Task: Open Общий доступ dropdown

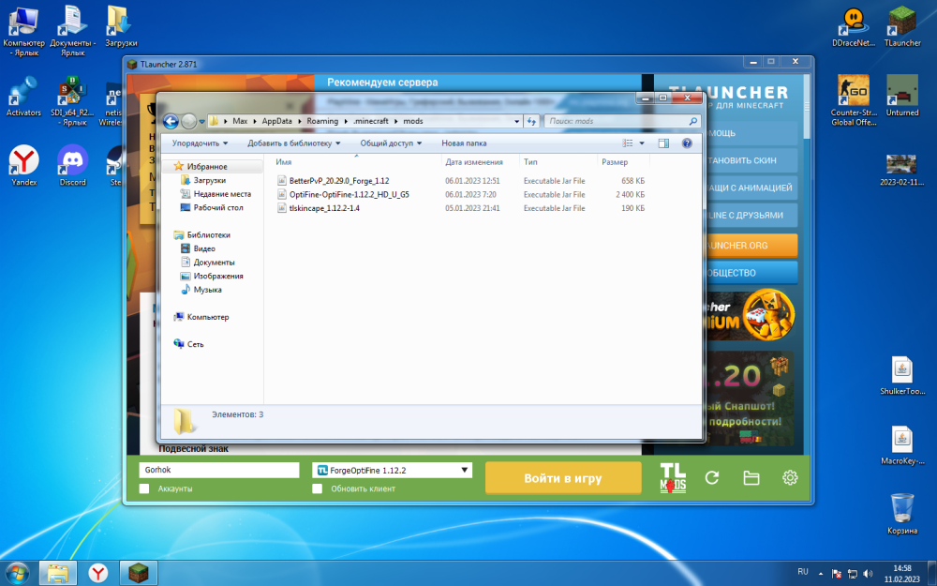Action: [x=391, y=143]
